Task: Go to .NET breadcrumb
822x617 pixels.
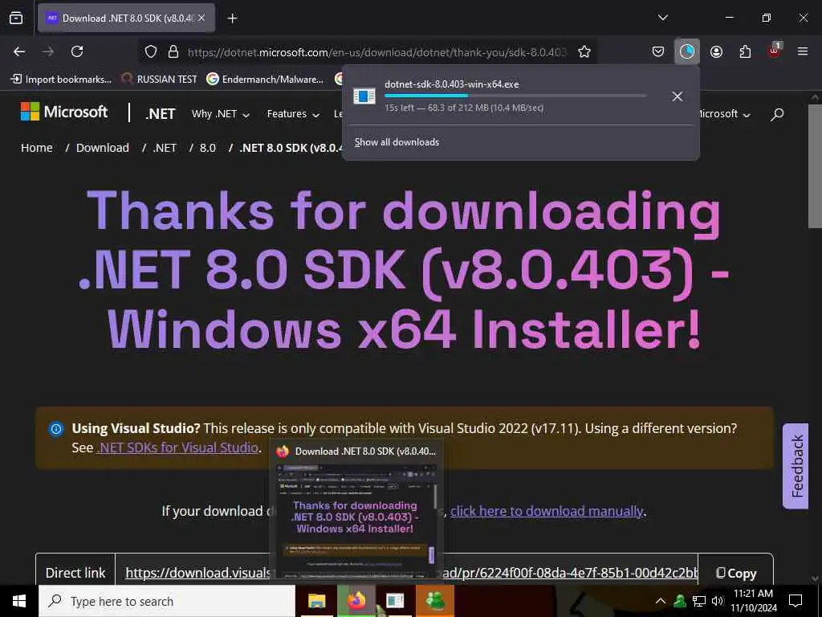Action: (x=165, y=148)
